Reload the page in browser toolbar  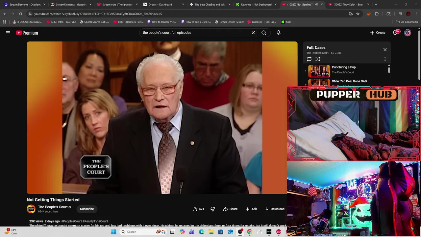pyautogui.click(x=20, y=14)
